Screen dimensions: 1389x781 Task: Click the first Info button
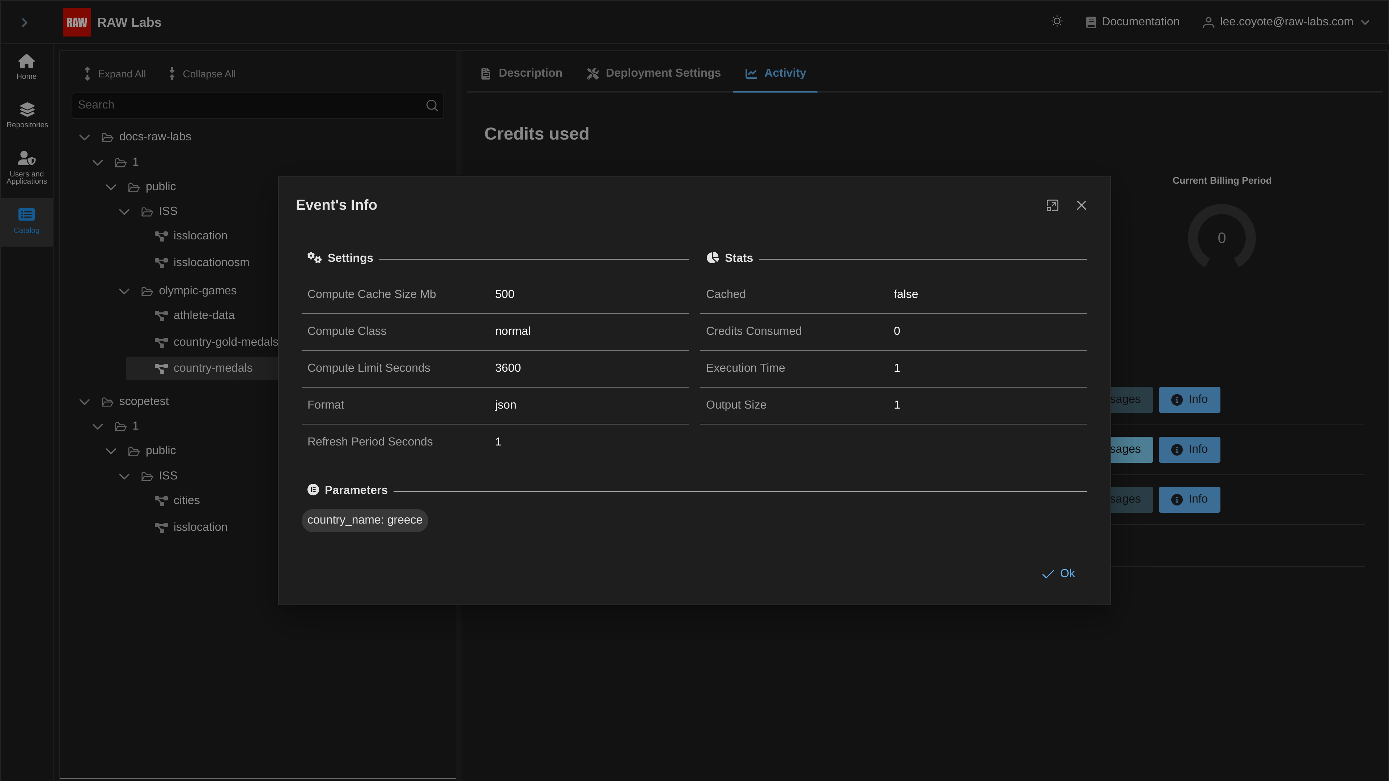click(1189, 400)
